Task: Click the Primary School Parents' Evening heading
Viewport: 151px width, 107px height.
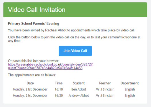Action: [x=34, y=23]
